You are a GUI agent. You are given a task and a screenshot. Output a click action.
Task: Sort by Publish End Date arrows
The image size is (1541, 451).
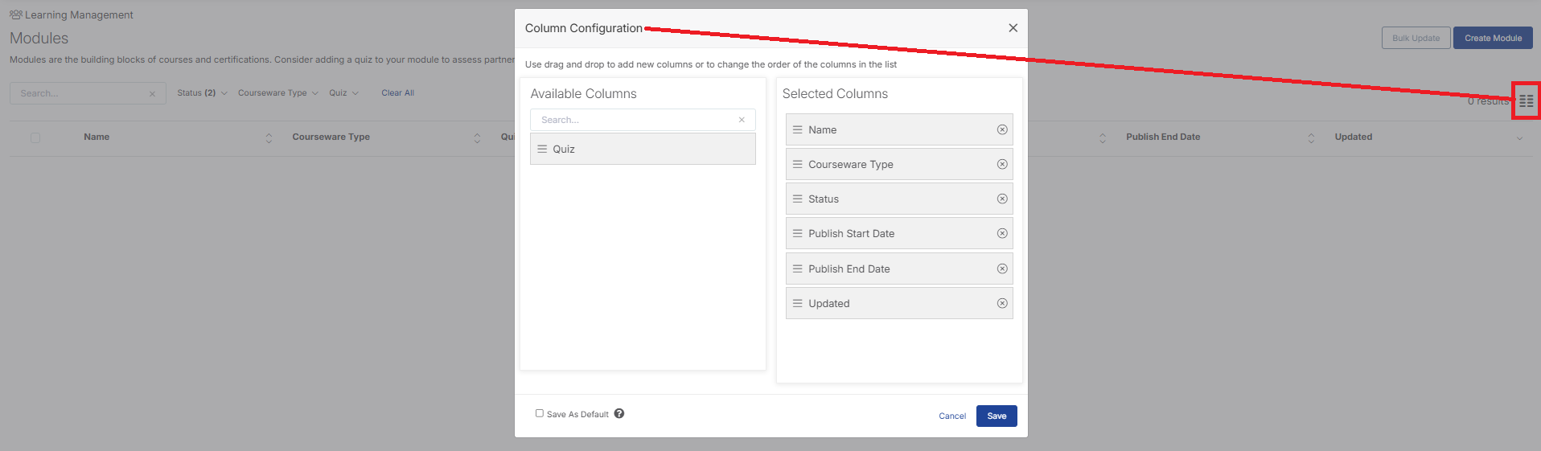1311,138
